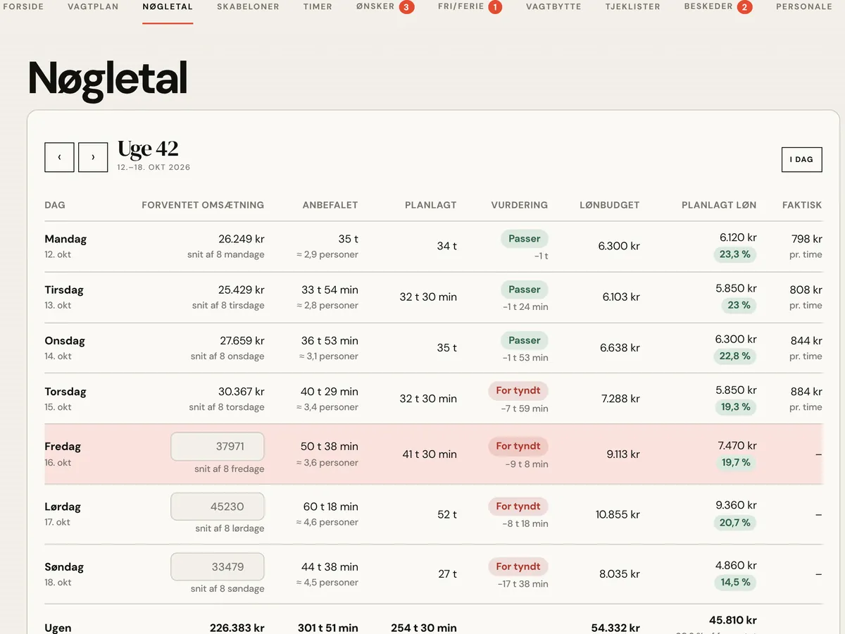Click Lørdag's 20,7 % wage percentage
The height and width of the screenshot is (634, 845).
click(x=735, y=522)
